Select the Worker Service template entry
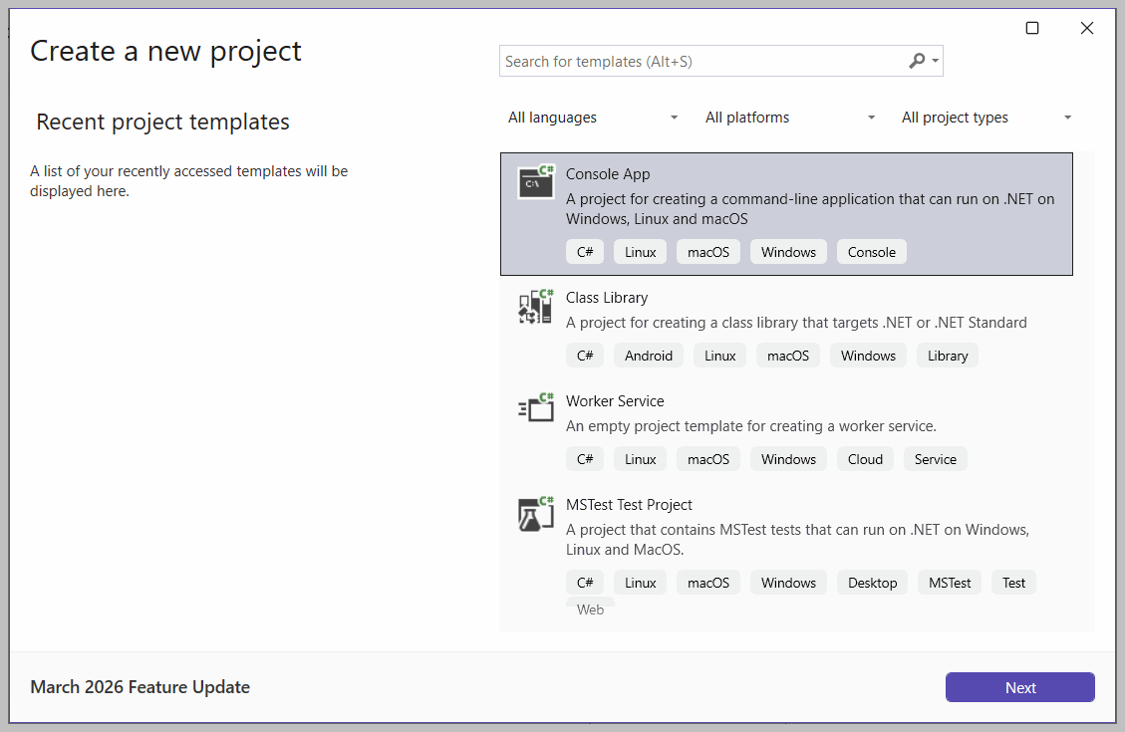This screenshot has width=1125, height=732. 615,401
